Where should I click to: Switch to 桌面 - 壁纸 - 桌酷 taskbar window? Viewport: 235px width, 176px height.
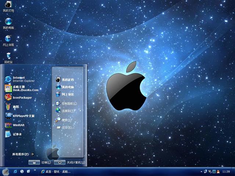[x=56, y=172]
